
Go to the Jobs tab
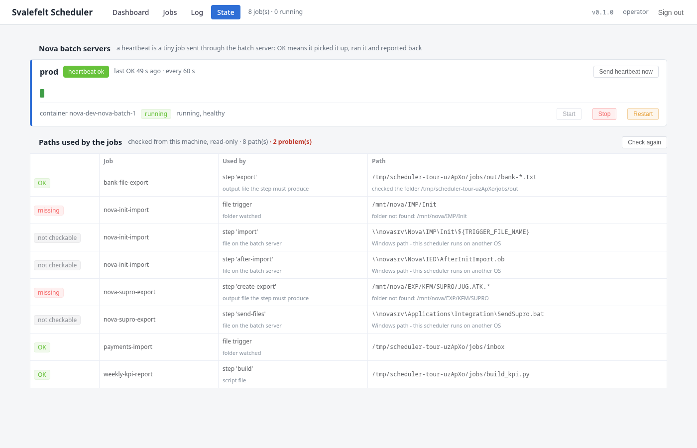(170, 12)
